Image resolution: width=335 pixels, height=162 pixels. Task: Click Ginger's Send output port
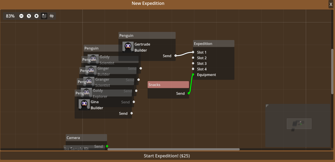[x=138, y=80]
